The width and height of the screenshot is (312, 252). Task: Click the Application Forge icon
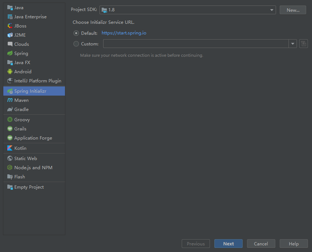pyautogui.click(x=10, y=138)
